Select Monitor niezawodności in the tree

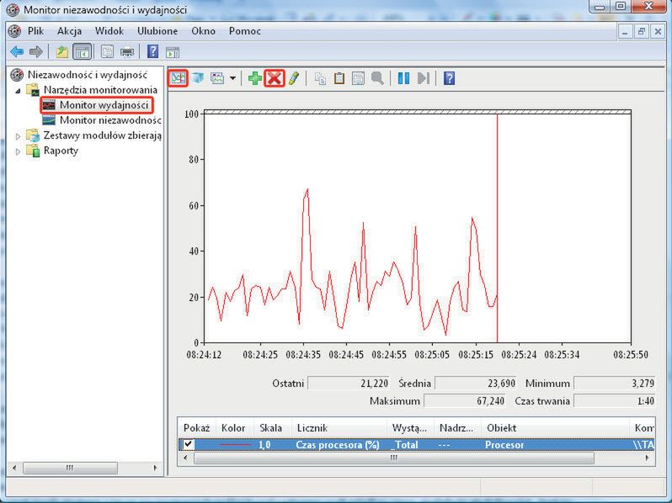point(109,120)
